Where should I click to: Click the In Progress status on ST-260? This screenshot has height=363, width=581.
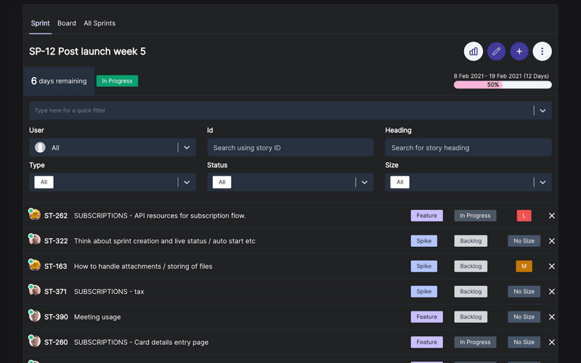(x=475, y=342)
